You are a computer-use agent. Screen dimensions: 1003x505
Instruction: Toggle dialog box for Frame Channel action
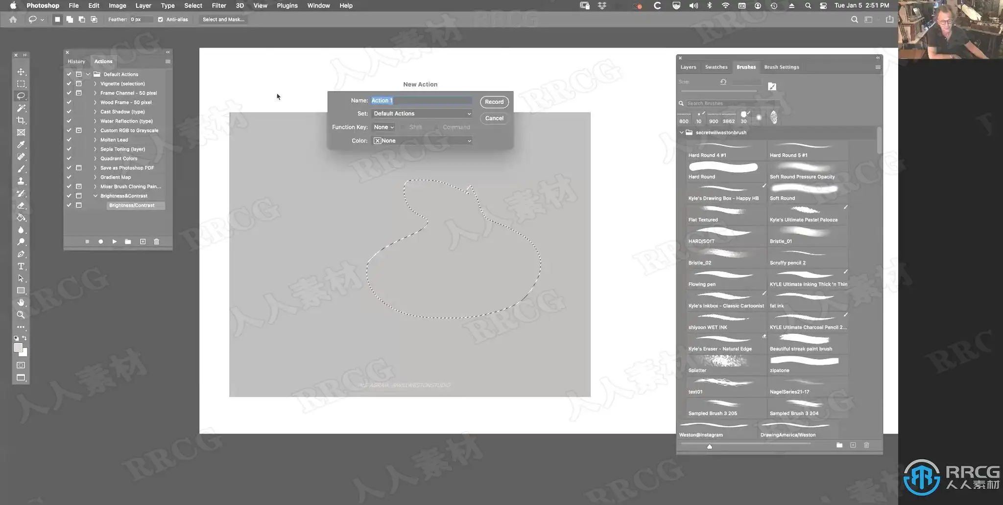point(79,93)
